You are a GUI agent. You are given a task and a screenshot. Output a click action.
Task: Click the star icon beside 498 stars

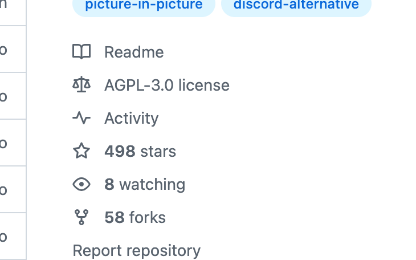(81, 151)
